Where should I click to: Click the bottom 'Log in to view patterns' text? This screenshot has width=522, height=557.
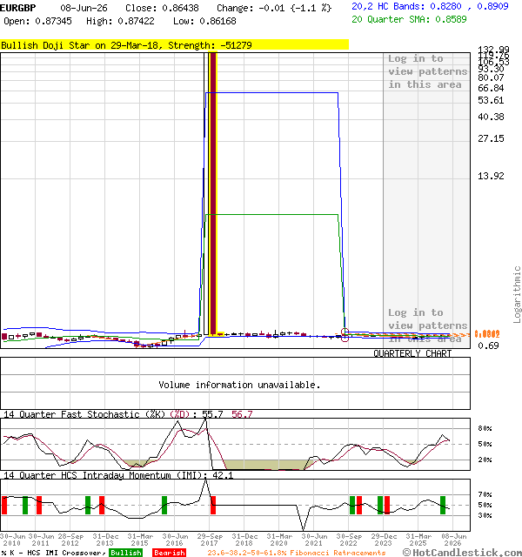click(x=427, y=325)
